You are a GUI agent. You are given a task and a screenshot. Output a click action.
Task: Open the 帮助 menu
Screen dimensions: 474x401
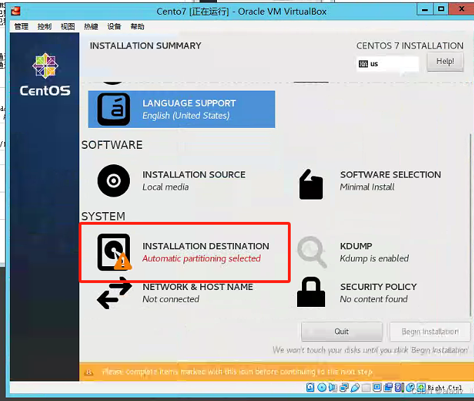click(137, 27)
